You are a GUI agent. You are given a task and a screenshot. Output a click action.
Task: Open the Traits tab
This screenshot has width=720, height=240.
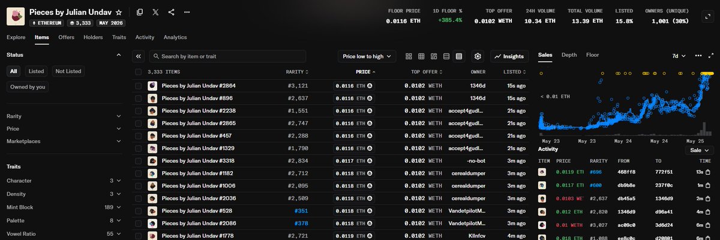pos(119,37)
